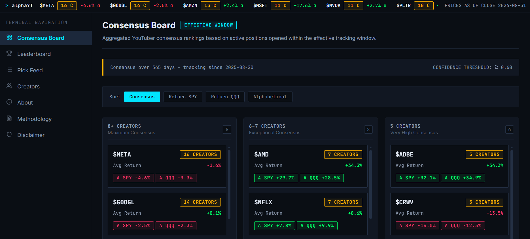530x239 pixels.
Task: Click "PRICES AS OF CLOSE 2026-08-31" text
Action: click(x=485, y=5)
